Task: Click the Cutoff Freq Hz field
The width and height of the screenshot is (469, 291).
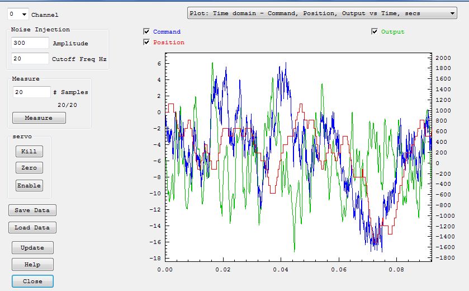Action: click(30, 58)
